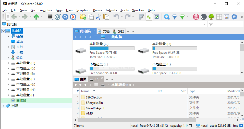The height and width of the screenshot is (129, 244).
Task: Click the blue Visual Filter funnel icon
Action: [175, 17]
